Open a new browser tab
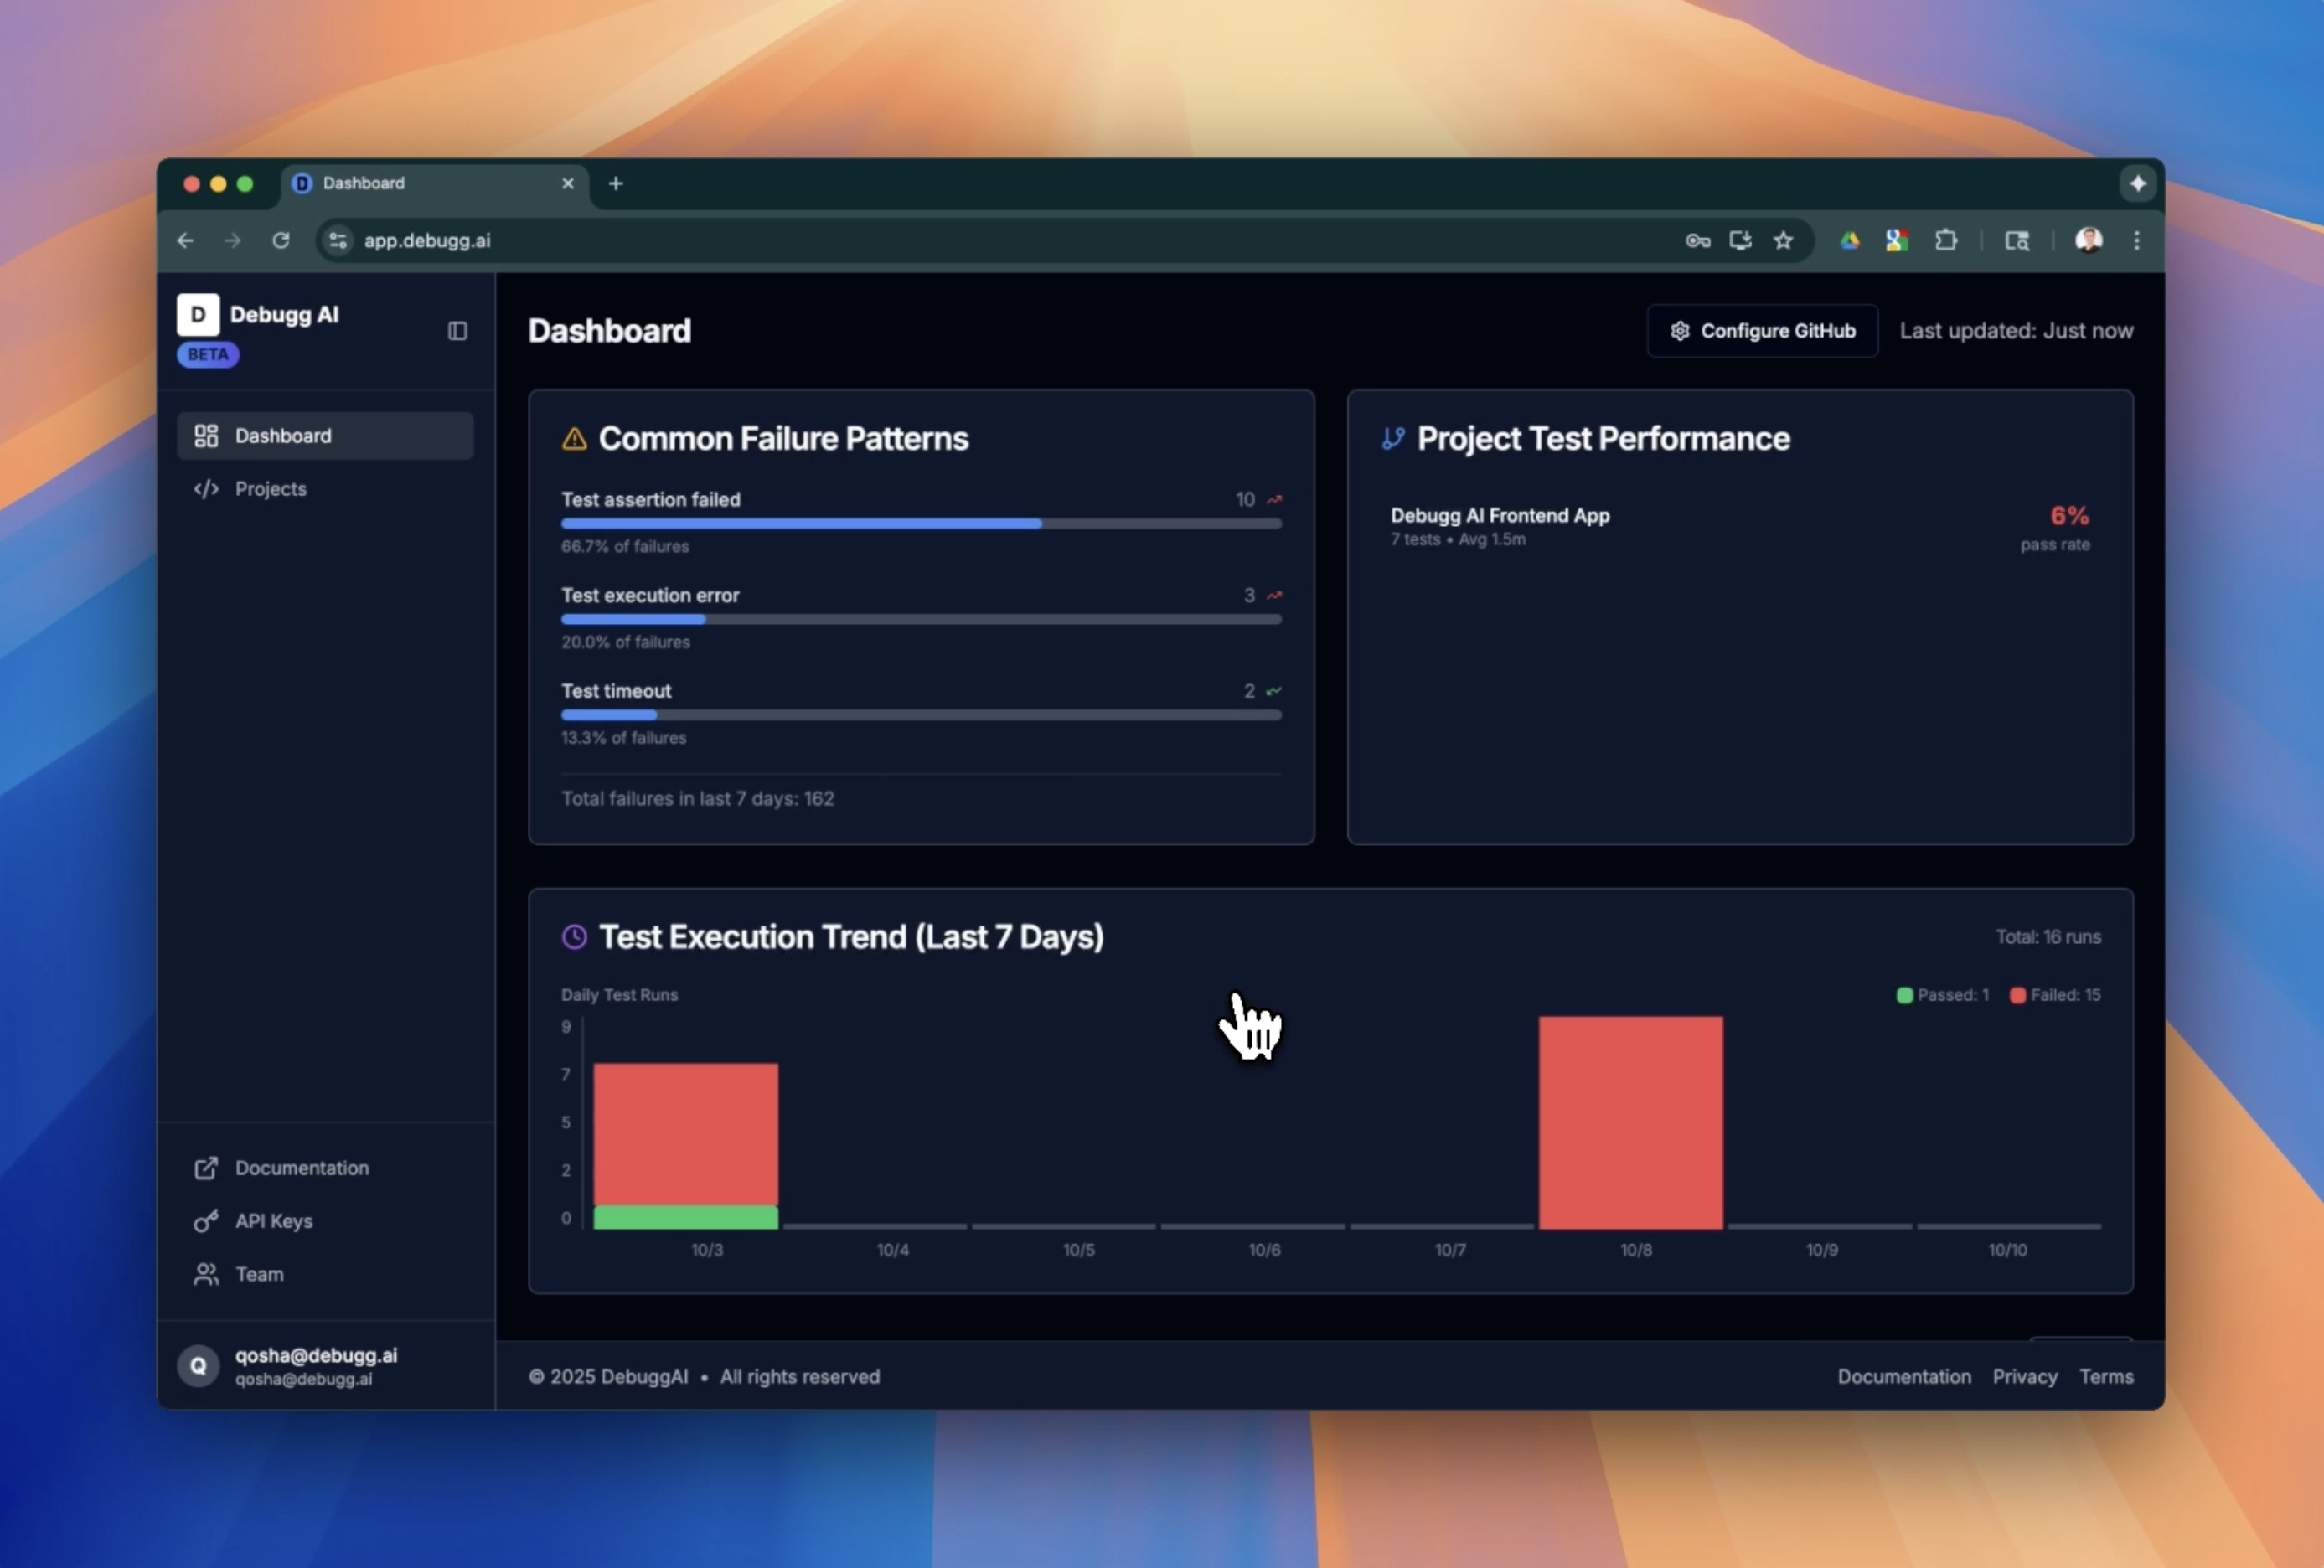 (x=616, y=183)
